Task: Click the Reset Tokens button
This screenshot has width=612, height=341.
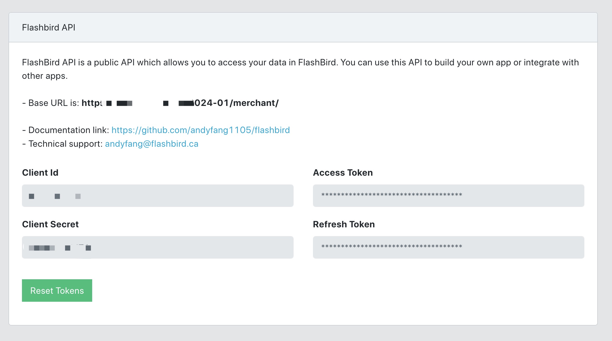Action: [x=57, y=290]
